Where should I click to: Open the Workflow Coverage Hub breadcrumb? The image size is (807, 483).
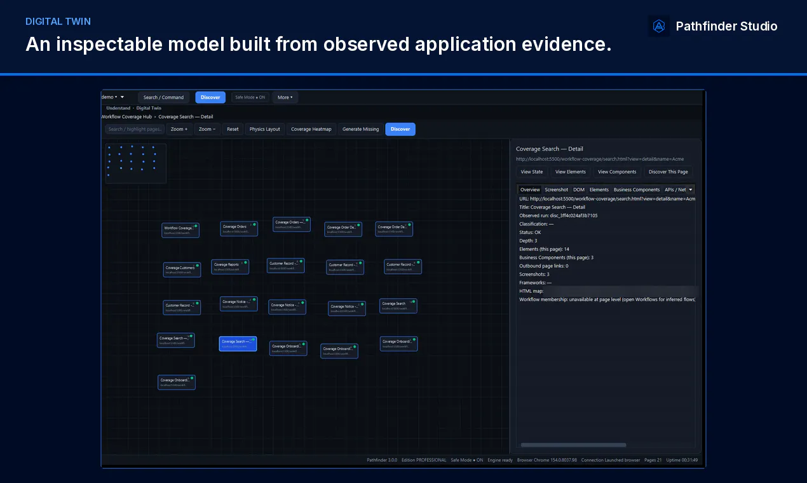point(126,117)
